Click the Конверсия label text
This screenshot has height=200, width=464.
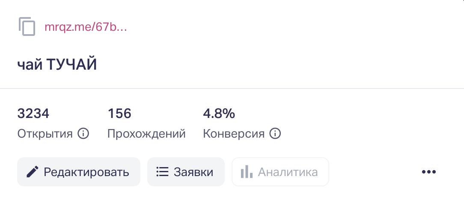pos(234,134)
